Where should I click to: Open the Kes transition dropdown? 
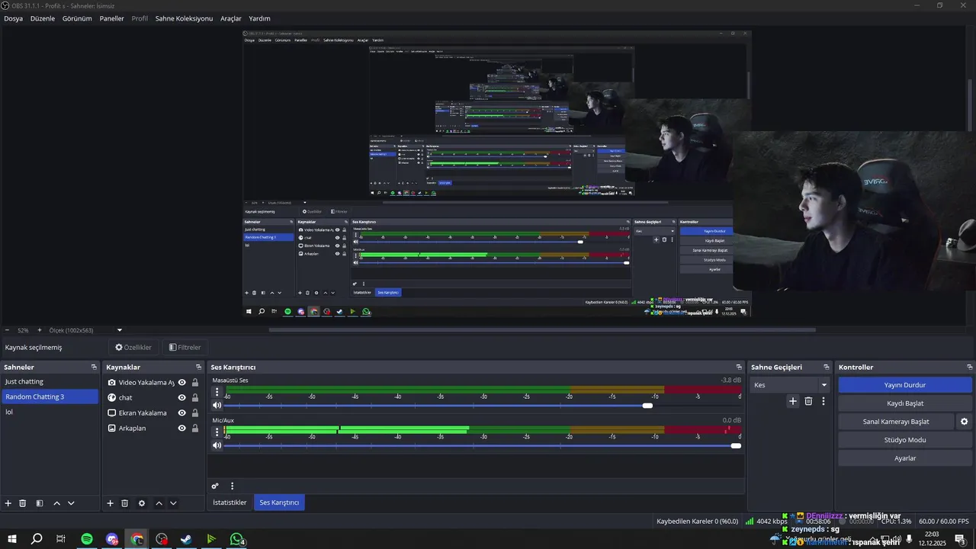click(x=790, y=385)
